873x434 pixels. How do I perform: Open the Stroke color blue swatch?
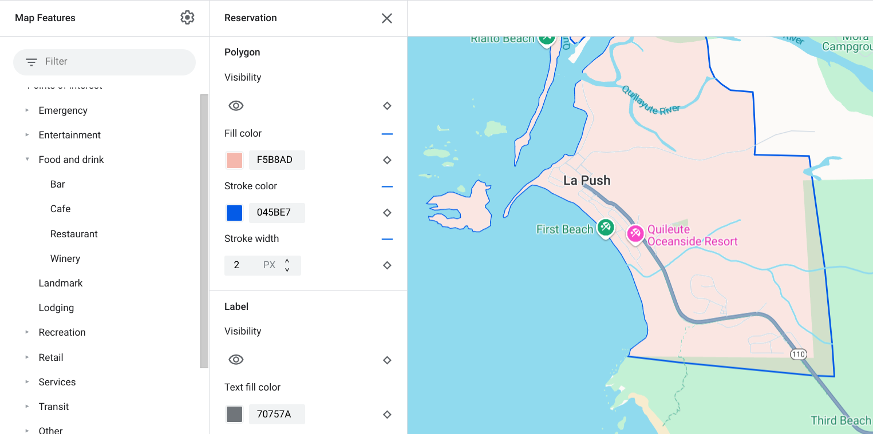pyautogui.click(x=235, y=213)
